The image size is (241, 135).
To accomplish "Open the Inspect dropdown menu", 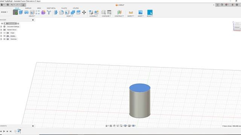I will [x=131, y=16].
